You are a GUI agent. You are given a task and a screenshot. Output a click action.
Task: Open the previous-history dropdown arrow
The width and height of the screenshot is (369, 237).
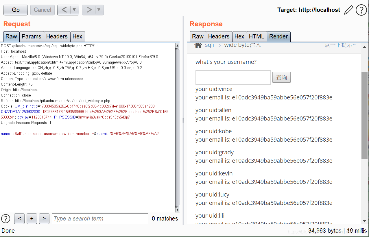(x=75, y=10)
